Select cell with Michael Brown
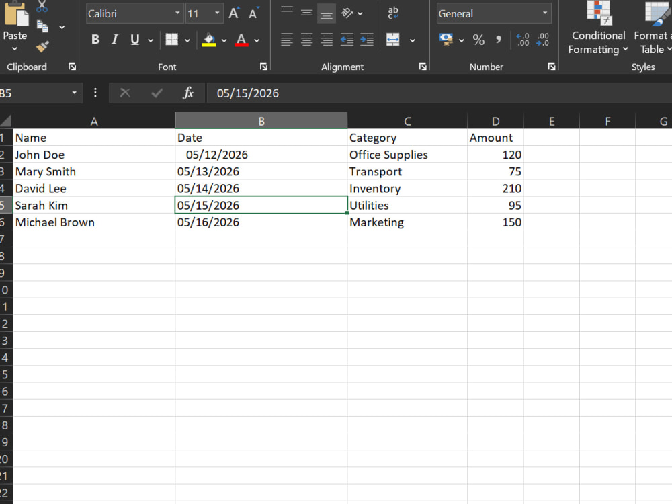 click(94, 222)
